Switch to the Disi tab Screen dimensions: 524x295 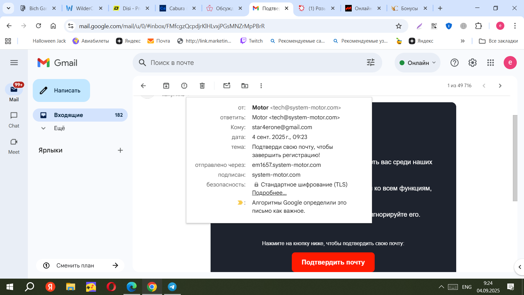pos(131,8)
